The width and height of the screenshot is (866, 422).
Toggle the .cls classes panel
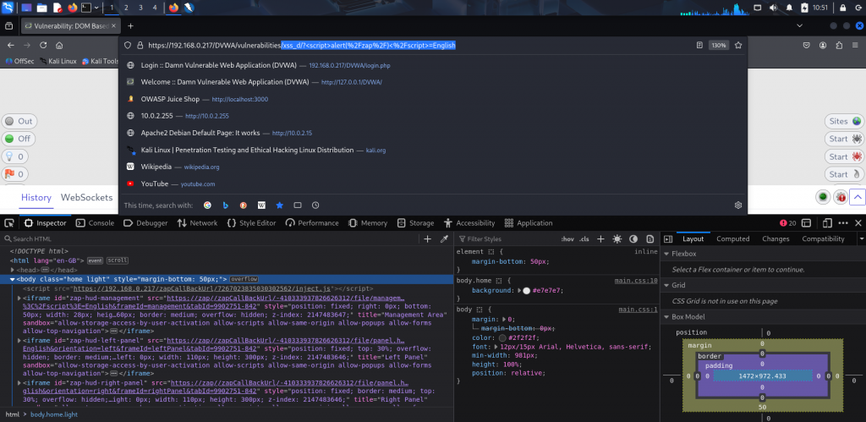584,239
